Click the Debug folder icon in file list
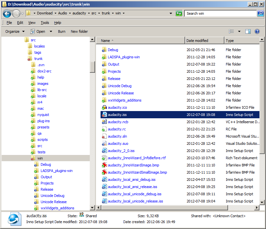 104,50
